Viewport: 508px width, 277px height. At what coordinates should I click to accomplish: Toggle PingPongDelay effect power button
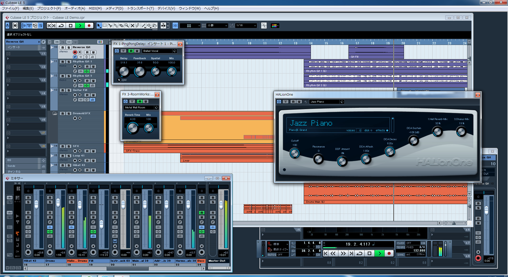click(117, 51)
